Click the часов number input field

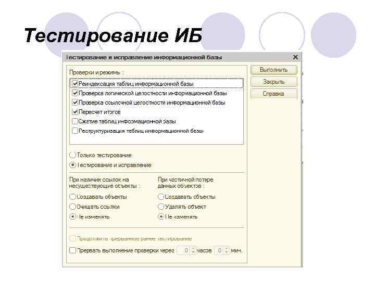click(184, 250)
